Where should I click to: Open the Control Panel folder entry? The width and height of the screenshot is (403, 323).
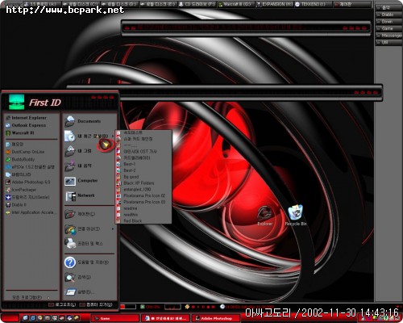(80, 214)
